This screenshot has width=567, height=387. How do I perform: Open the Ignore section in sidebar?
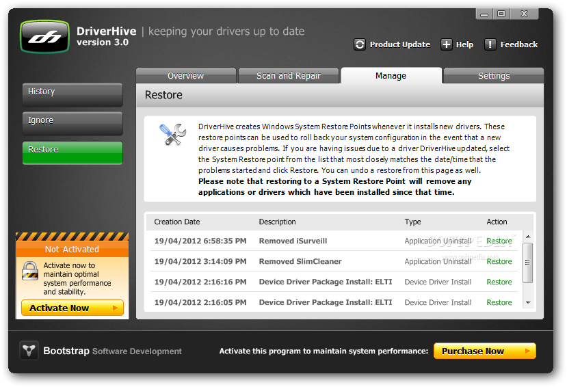[x=72, y=123]
